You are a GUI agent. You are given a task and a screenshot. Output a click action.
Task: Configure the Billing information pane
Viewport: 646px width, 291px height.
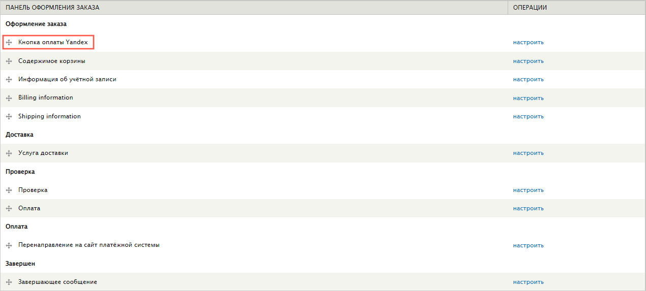pyautogui.click(x=528, y=98)
